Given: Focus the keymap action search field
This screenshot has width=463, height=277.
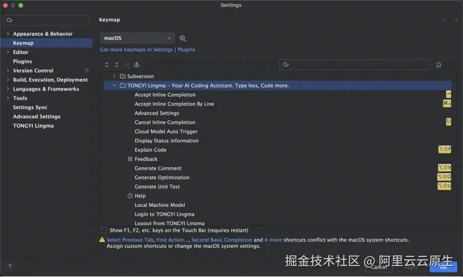Looking at the screenshot, I should coord(355,65).
